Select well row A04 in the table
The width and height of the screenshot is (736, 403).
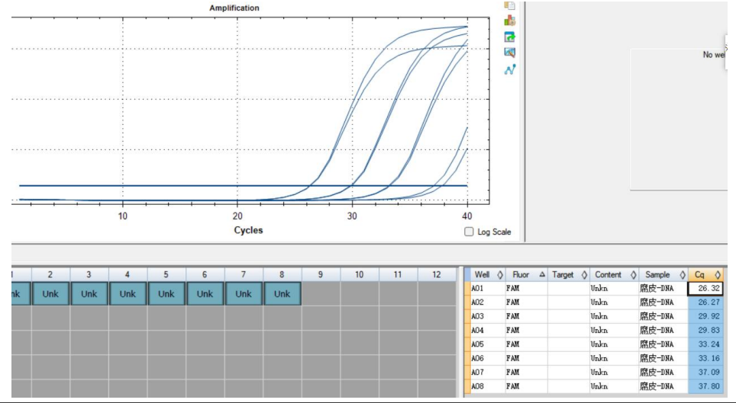(594, 331)
